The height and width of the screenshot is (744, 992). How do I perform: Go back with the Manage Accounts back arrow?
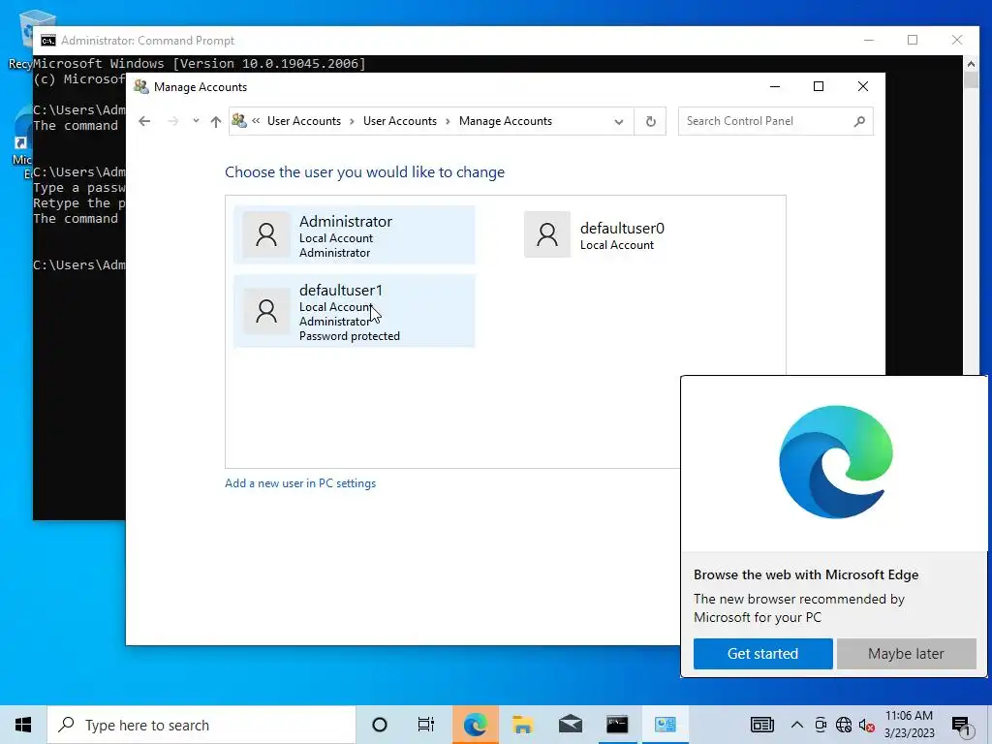144,121
